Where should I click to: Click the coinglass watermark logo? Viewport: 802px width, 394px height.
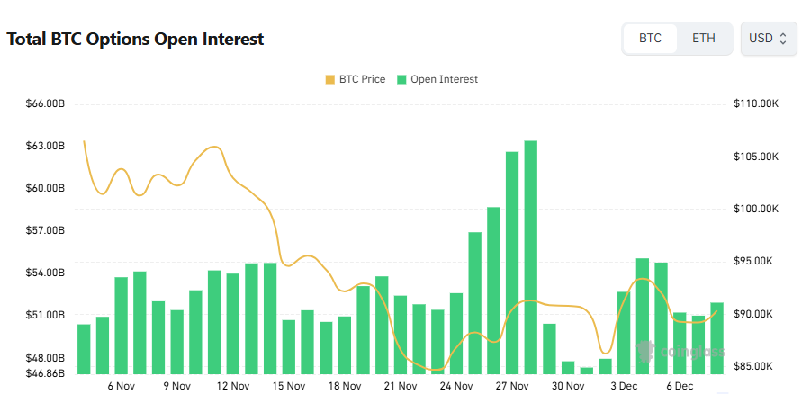point(681,352)
